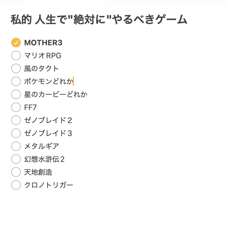Viewport: 227px width, 226px height.
Task: Mark ゼノブレイド2 as completed
Action: coord(16,120)
